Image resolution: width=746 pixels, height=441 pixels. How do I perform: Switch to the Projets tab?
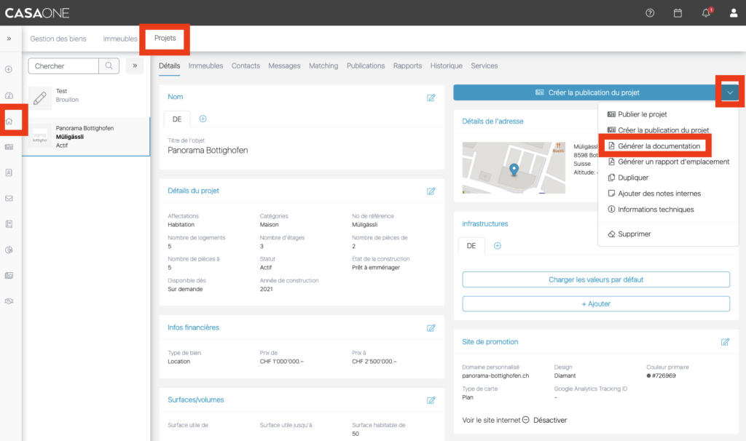pyautogui.click(x=165, y=38)
